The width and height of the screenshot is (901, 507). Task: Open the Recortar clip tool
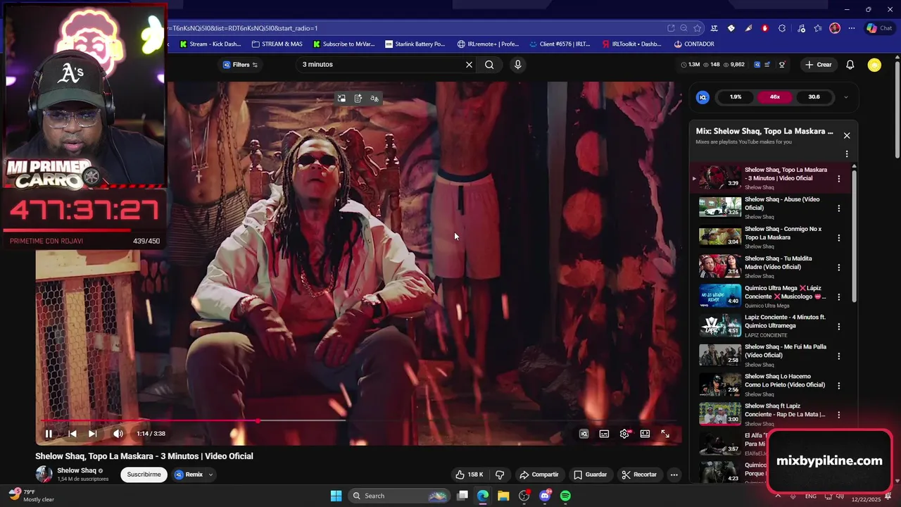639,475
